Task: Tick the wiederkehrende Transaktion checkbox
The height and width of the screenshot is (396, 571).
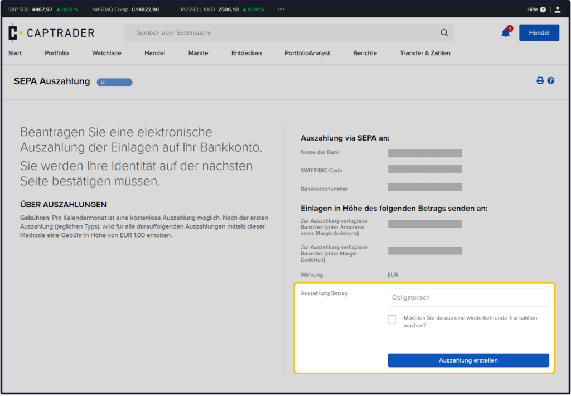Action: click(392, 319)
